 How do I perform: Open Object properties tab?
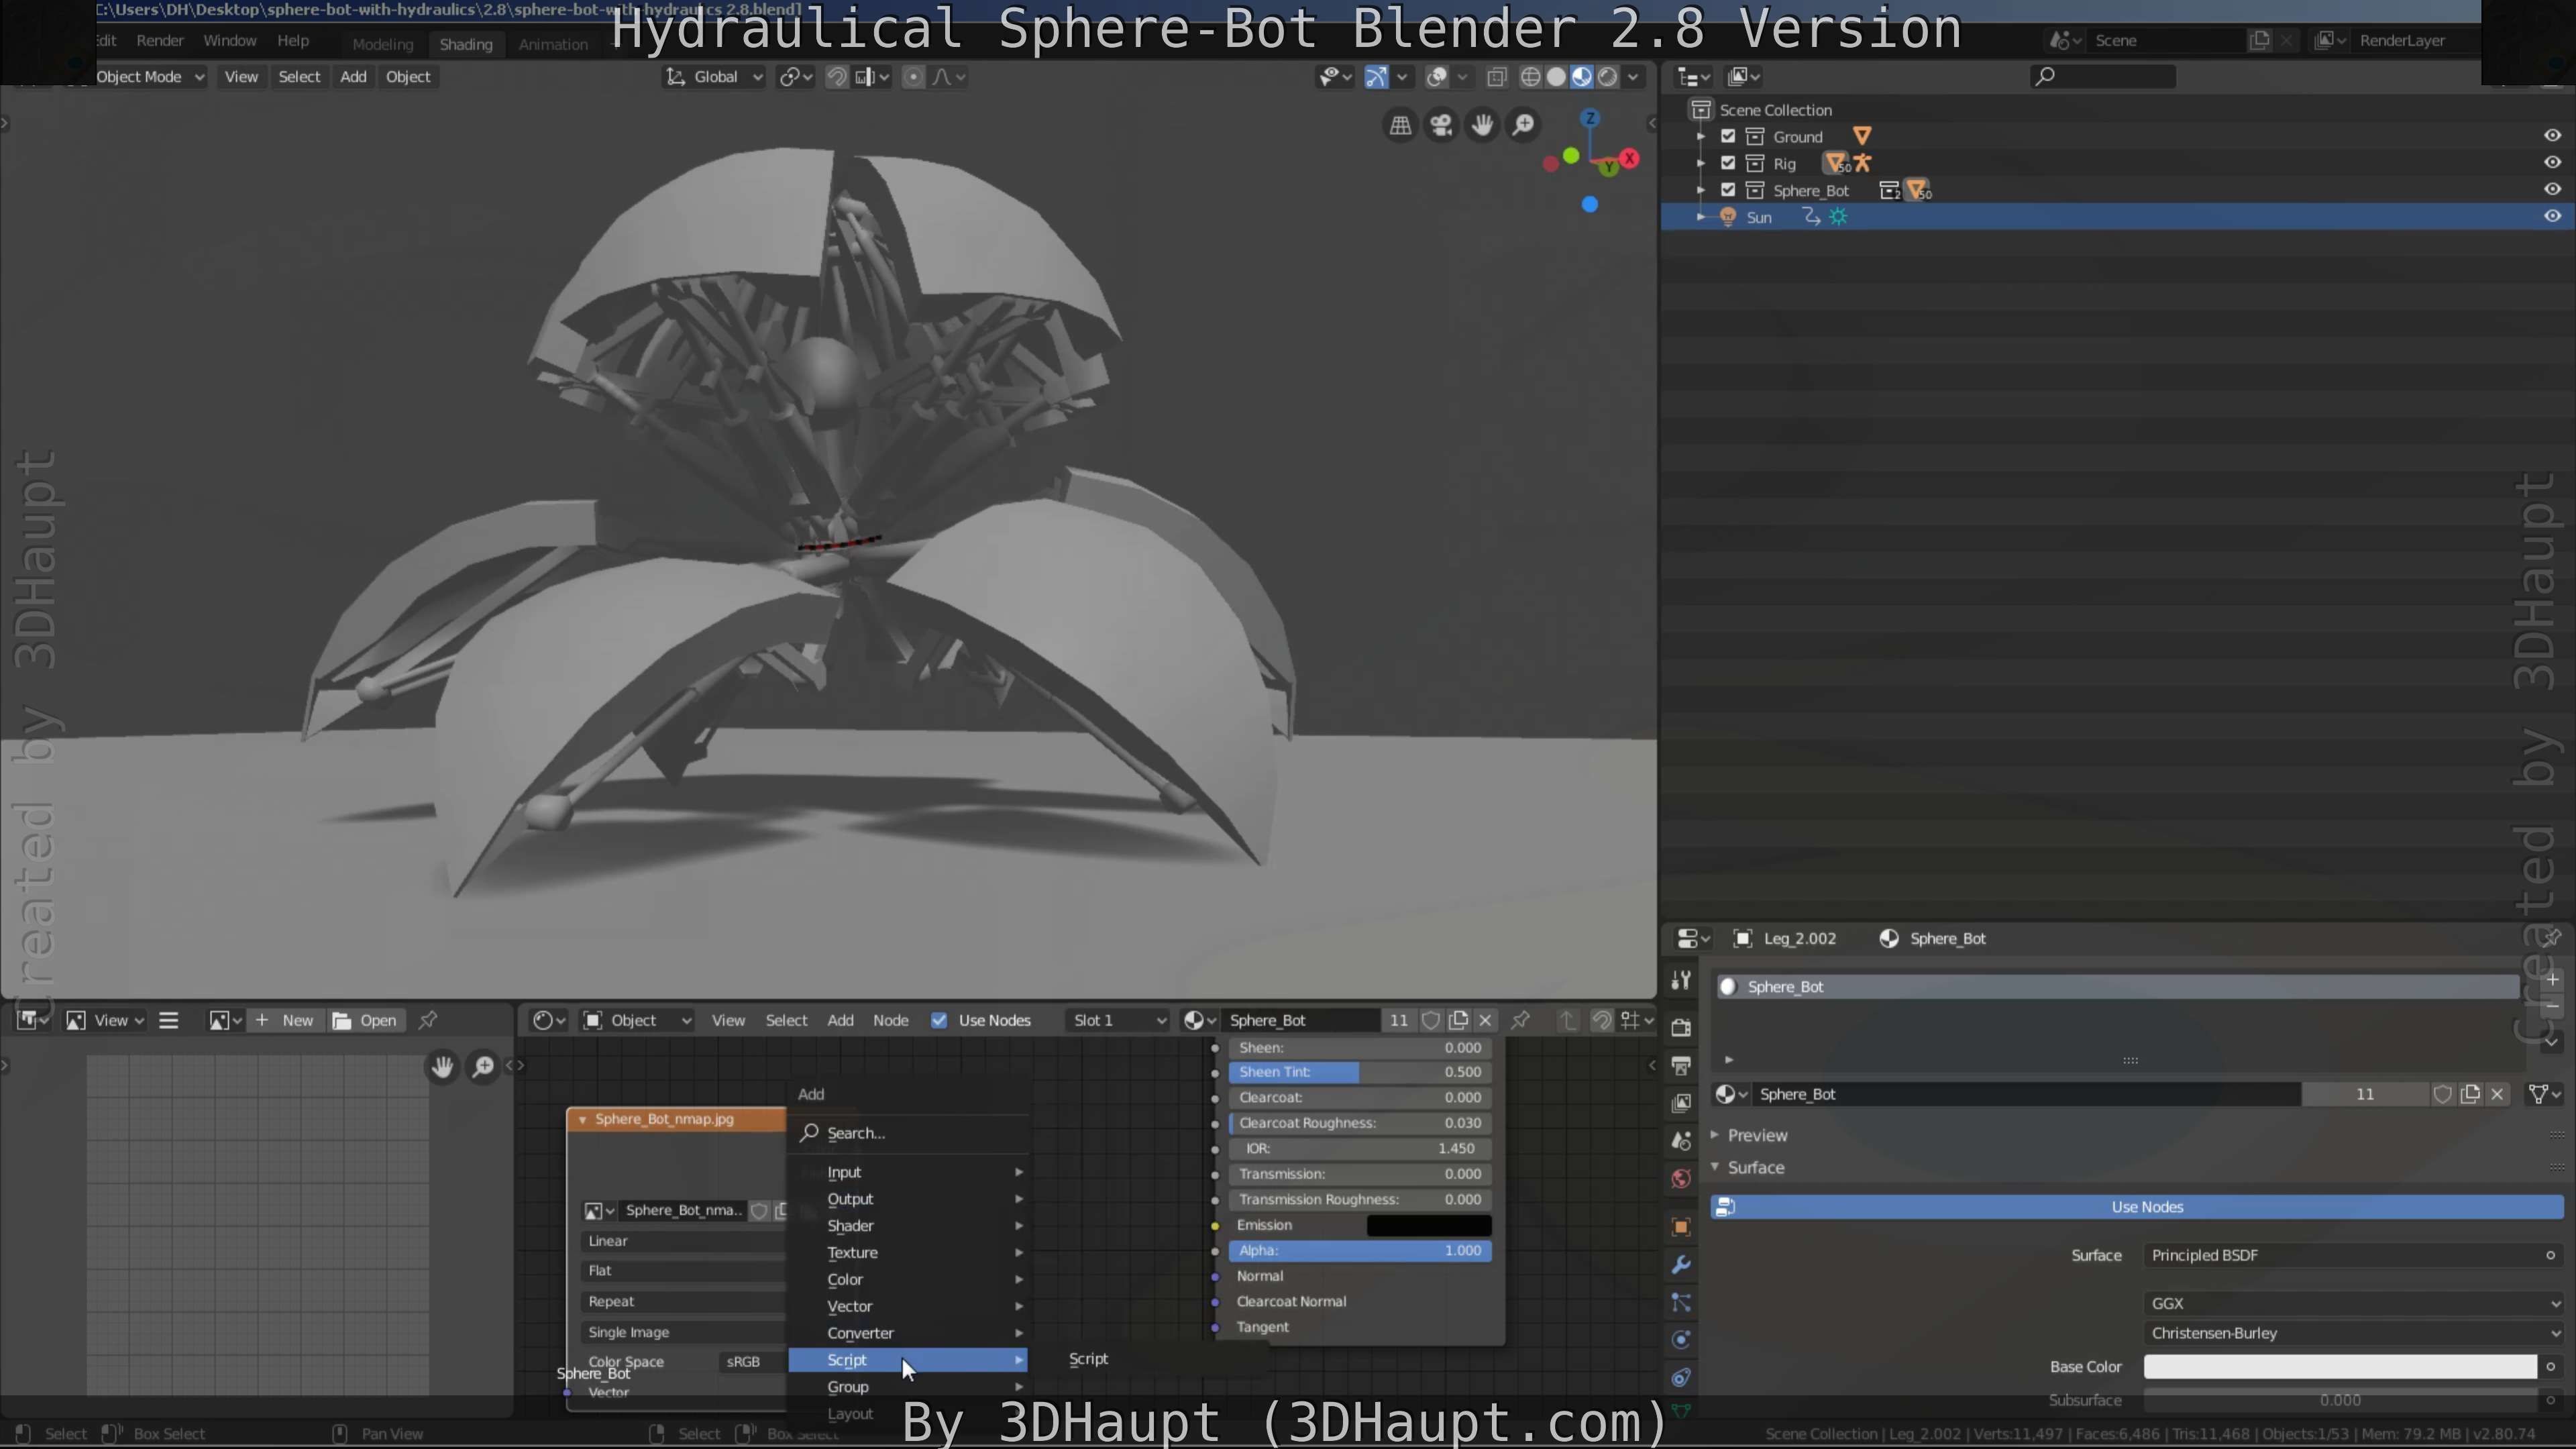point(1681,1227)
